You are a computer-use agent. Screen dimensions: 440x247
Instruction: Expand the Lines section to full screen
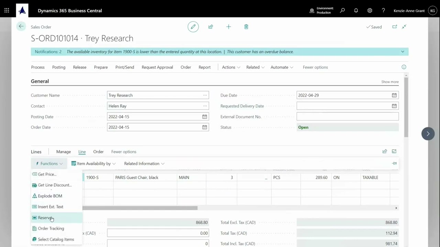pos(394,151)
